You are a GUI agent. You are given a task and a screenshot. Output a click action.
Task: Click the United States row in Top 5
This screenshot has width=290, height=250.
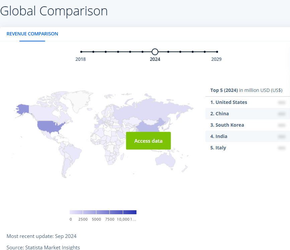pyautogui.click(x=248, y=102)
